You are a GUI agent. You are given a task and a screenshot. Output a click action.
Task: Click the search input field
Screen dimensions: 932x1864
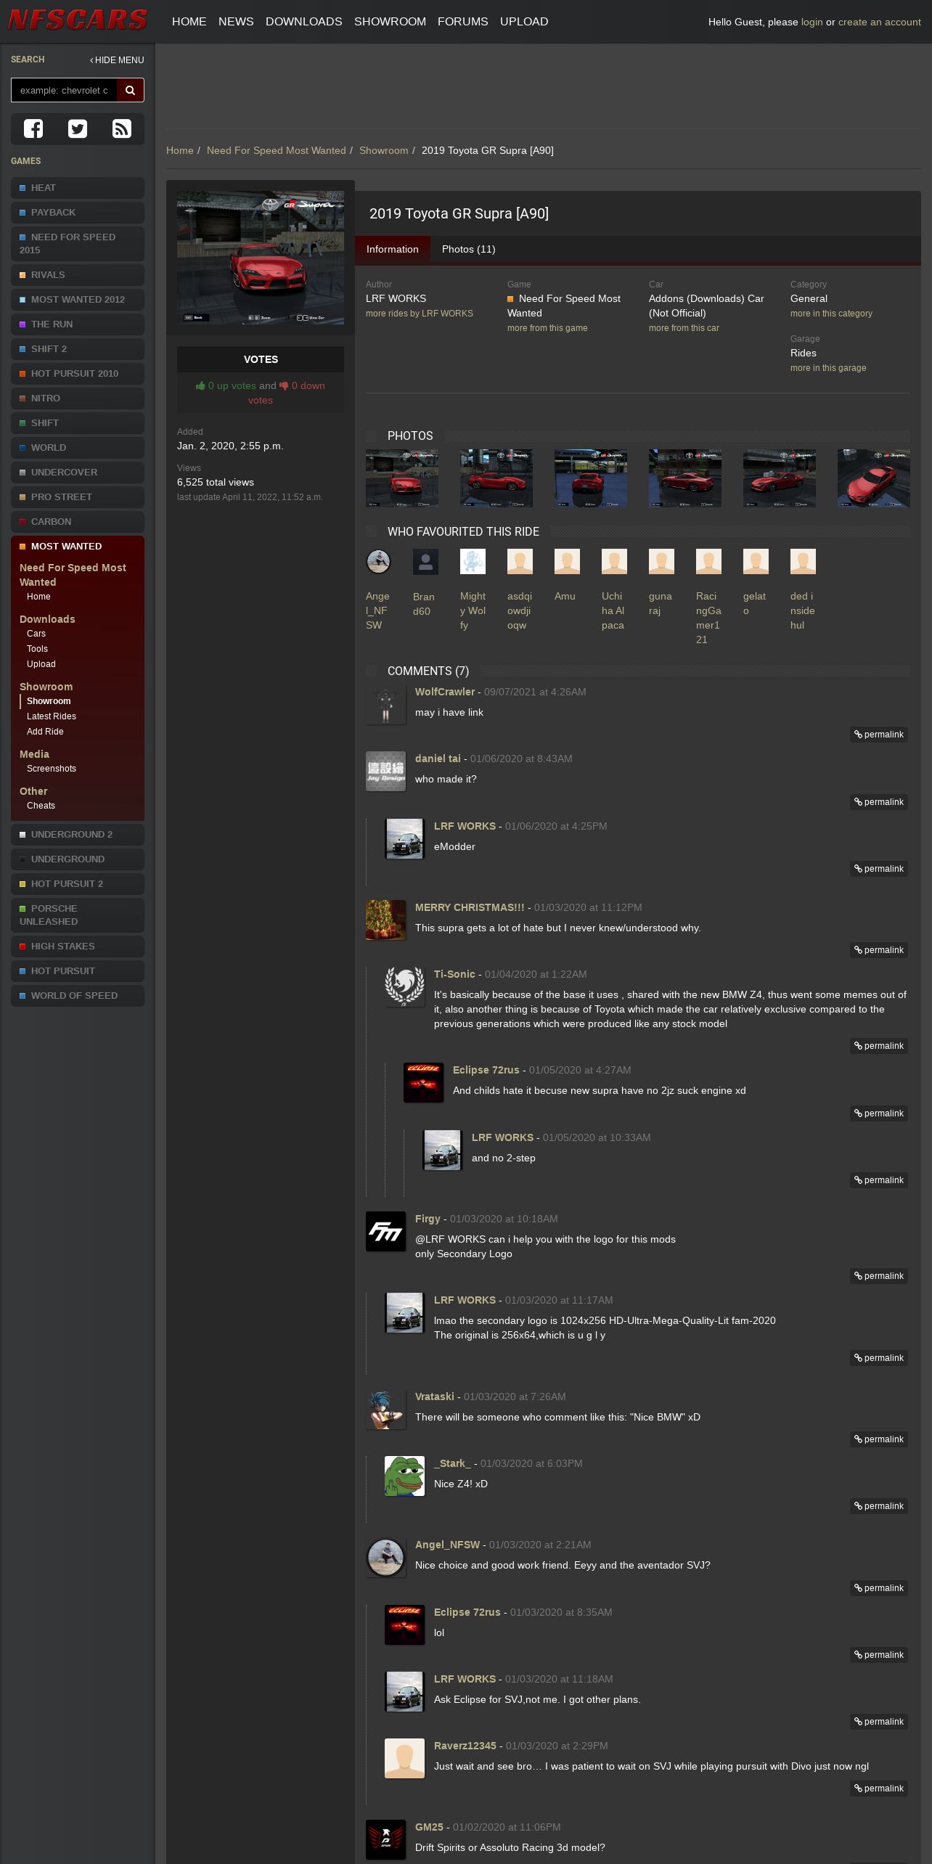point(64,90)
